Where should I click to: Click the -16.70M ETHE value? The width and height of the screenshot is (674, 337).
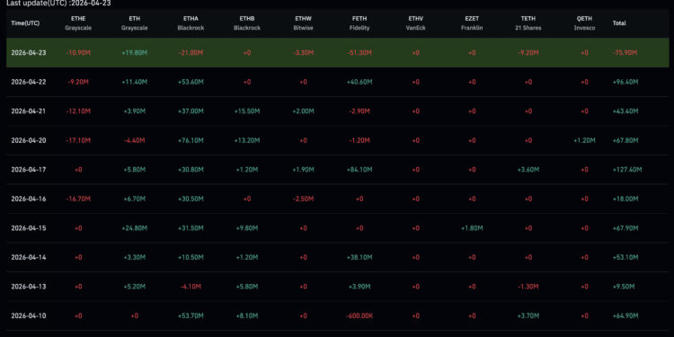coord(78,199)
